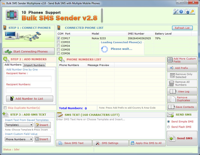This screenshot has width=200, height=155.
Task: Insert the selected saved template
Action: (42, 125)
